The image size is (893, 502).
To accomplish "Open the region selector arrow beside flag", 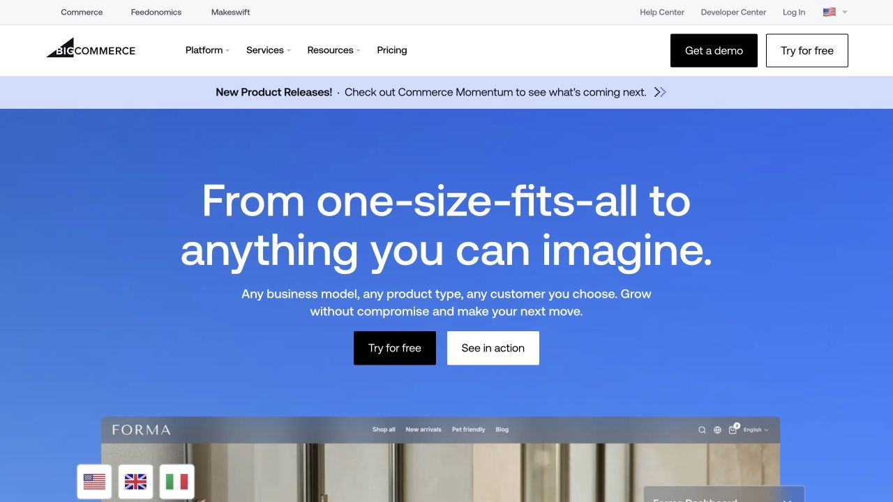I will [845, 12].
